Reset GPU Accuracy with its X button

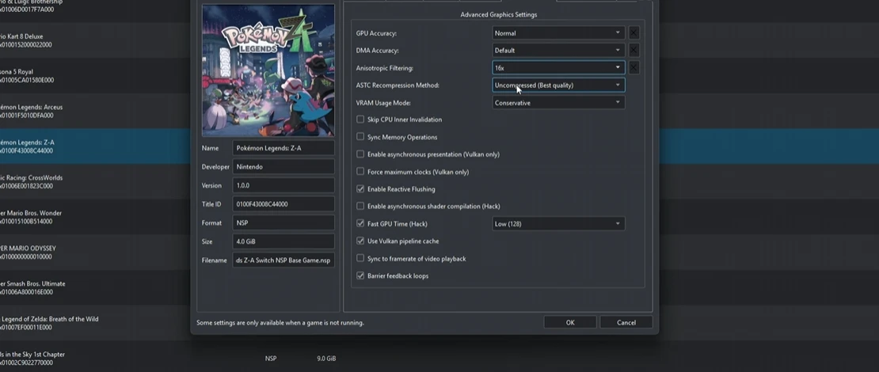[x=634, y=33]
